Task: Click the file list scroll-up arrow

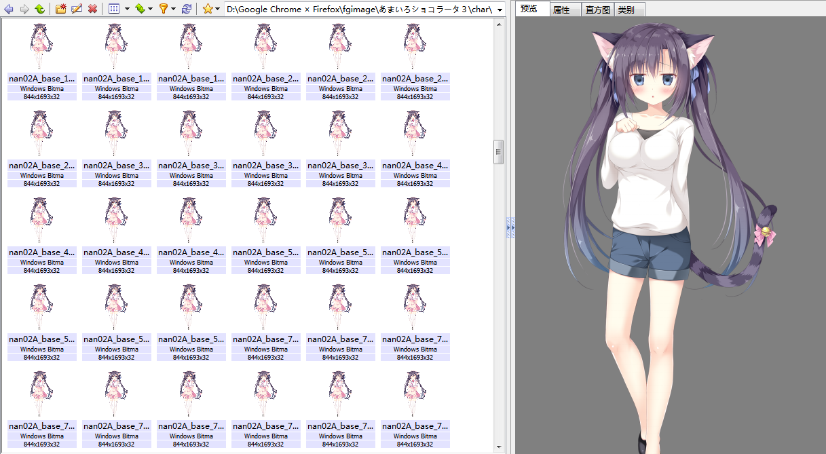Action: click(499, 24)
